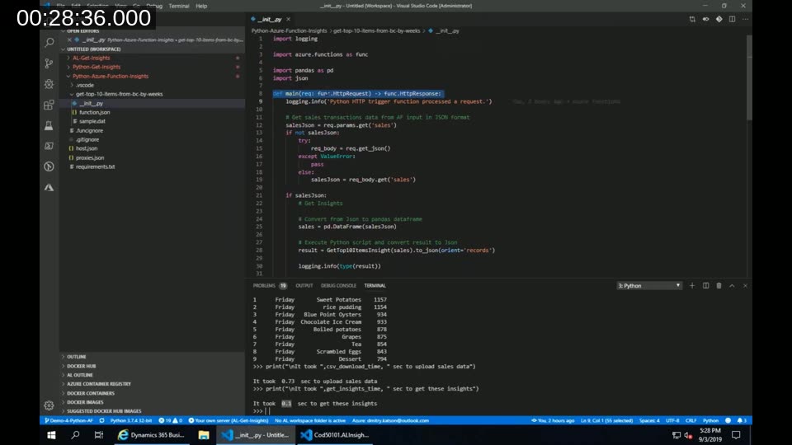Click the Spaces: 4 indentation setting
Screen dimensions: 792x445
(649, 420)
